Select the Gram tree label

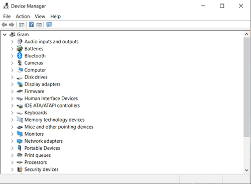pyautogui.click(x=23, y=34)
